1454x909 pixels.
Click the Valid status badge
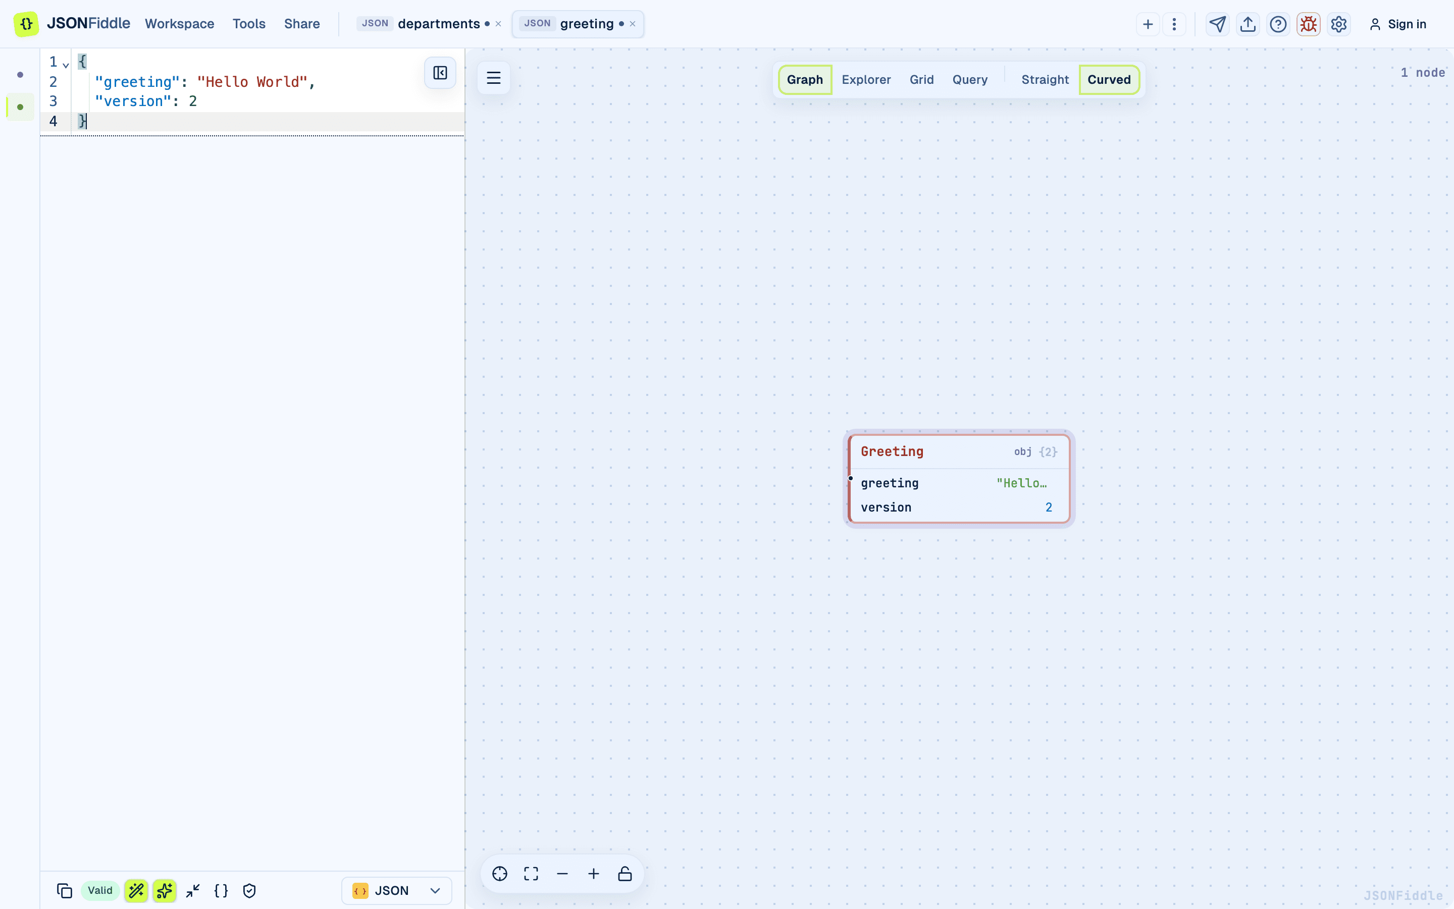coord(100,890)
